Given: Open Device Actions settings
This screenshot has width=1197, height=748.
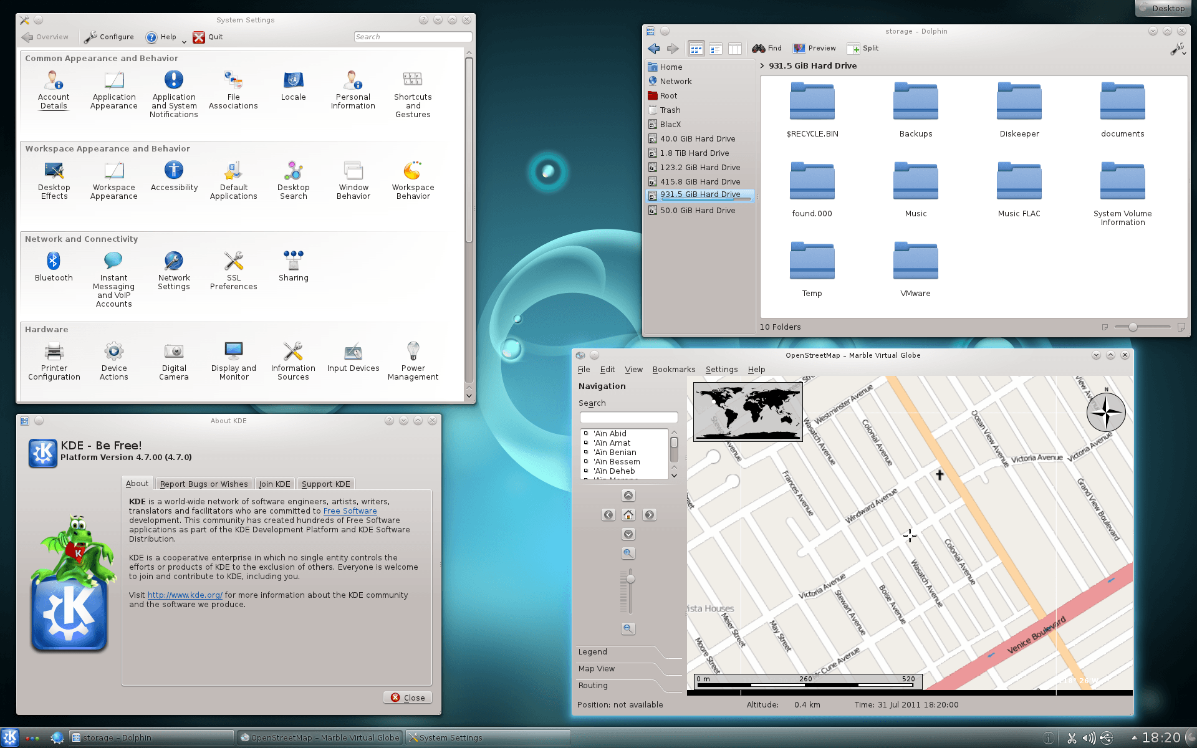Looking at the screenshot, I should click(113, 361).
